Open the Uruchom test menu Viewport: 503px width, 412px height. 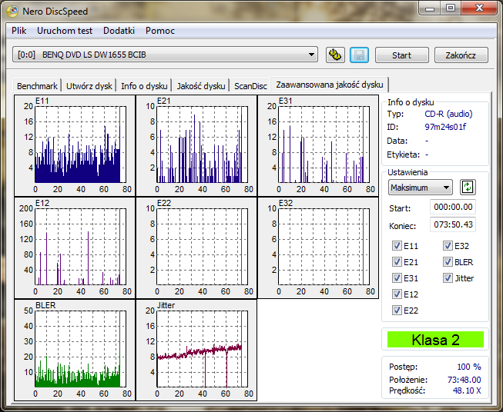pos(65,31)
